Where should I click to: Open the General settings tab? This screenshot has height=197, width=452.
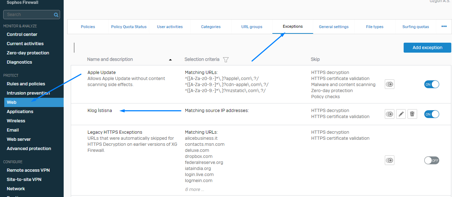click(334, 27)
